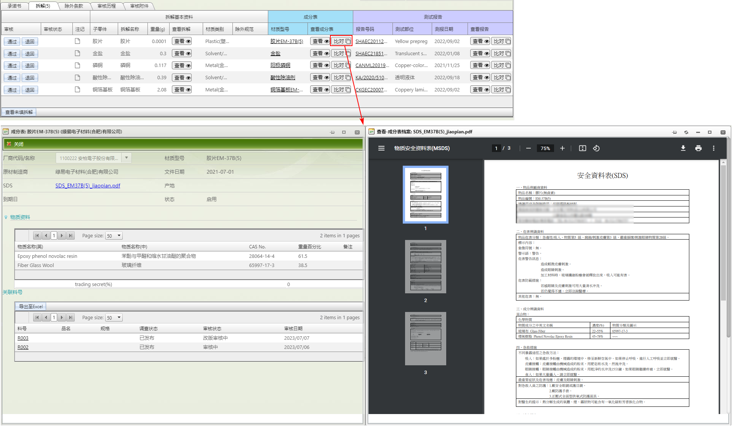Screen dimensions: 732x427
Task: Switch to the 拆解(5) tab
Action: pyautogui.click(x=43, y=6)
